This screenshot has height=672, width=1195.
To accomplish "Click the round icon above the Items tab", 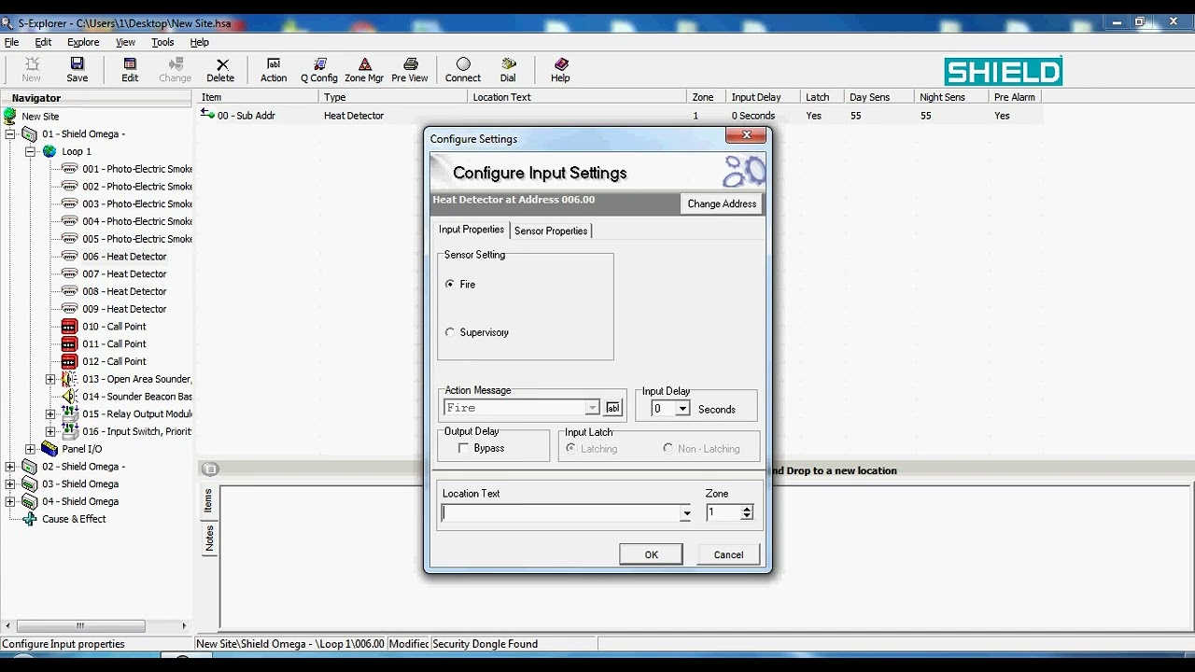I will 210,469.
